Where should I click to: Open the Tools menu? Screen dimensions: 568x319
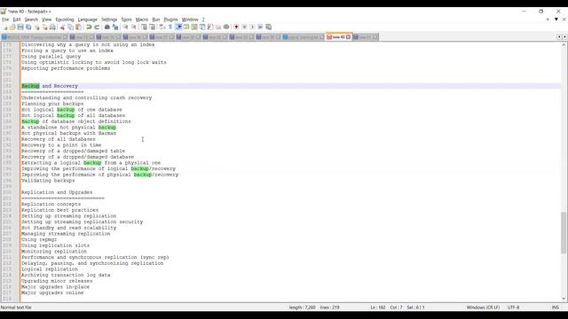[126, 19]
